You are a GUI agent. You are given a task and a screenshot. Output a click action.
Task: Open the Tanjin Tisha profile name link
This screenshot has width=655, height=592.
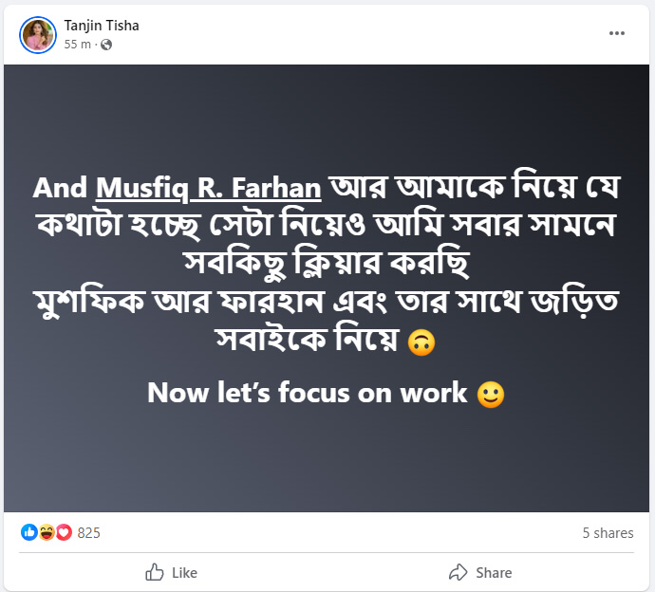coord(102,26)
